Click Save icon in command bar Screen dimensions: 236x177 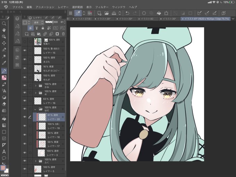pos(114,13)
